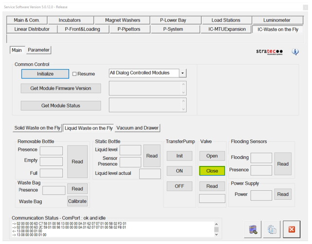Open the Solid Waste on the Fly tab

coord(38,128)
